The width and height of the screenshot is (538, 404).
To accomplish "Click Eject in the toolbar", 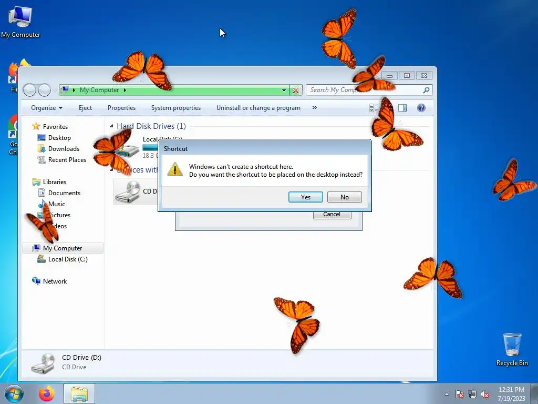I will [x=85, y=108].
